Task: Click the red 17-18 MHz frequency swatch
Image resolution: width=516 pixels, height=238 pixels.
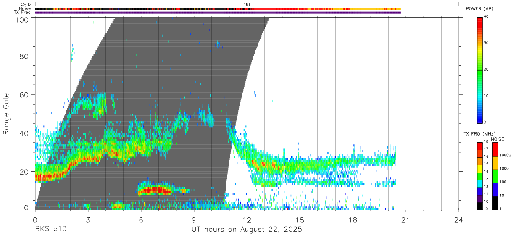Action: click(479, 146)
